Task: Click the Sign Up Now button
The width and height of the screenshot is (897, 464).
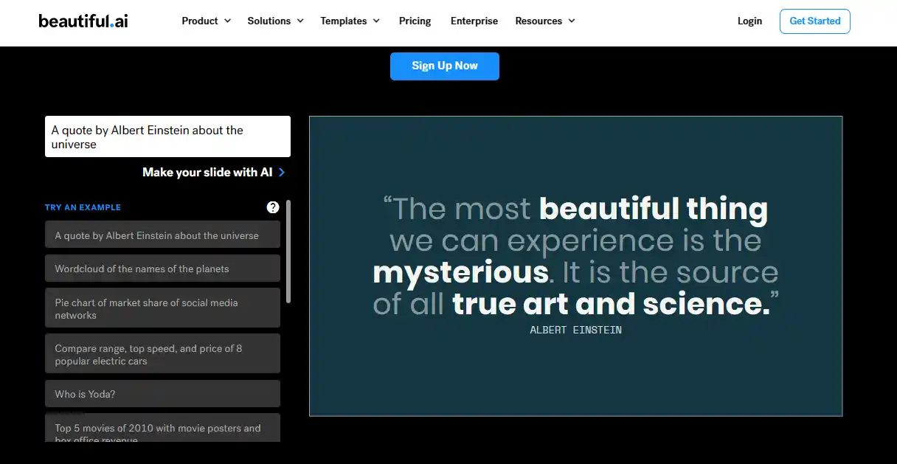Action: coord(445,66)
